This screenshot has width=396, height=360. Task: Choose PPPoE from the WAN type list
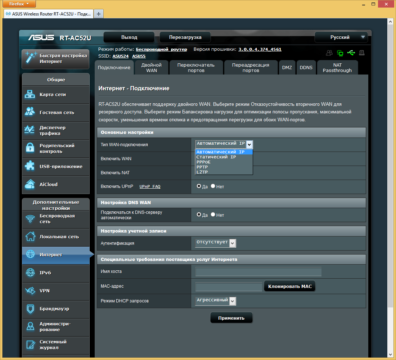point(204,162)
